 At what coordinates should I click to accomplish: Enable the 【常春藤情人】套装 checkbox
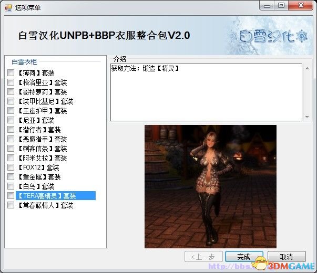coord(11,205)
